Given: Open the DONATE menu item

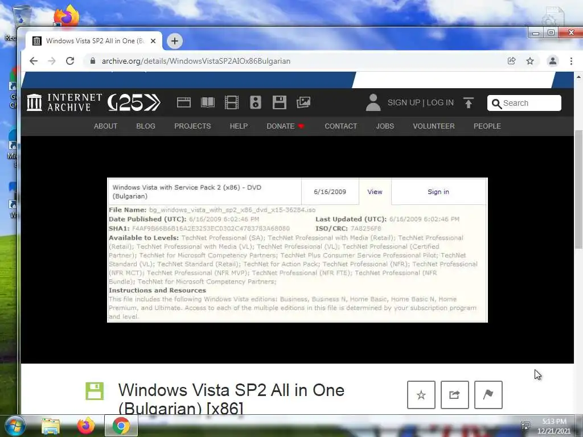Looking at the screenshot, I should (285, 126).
